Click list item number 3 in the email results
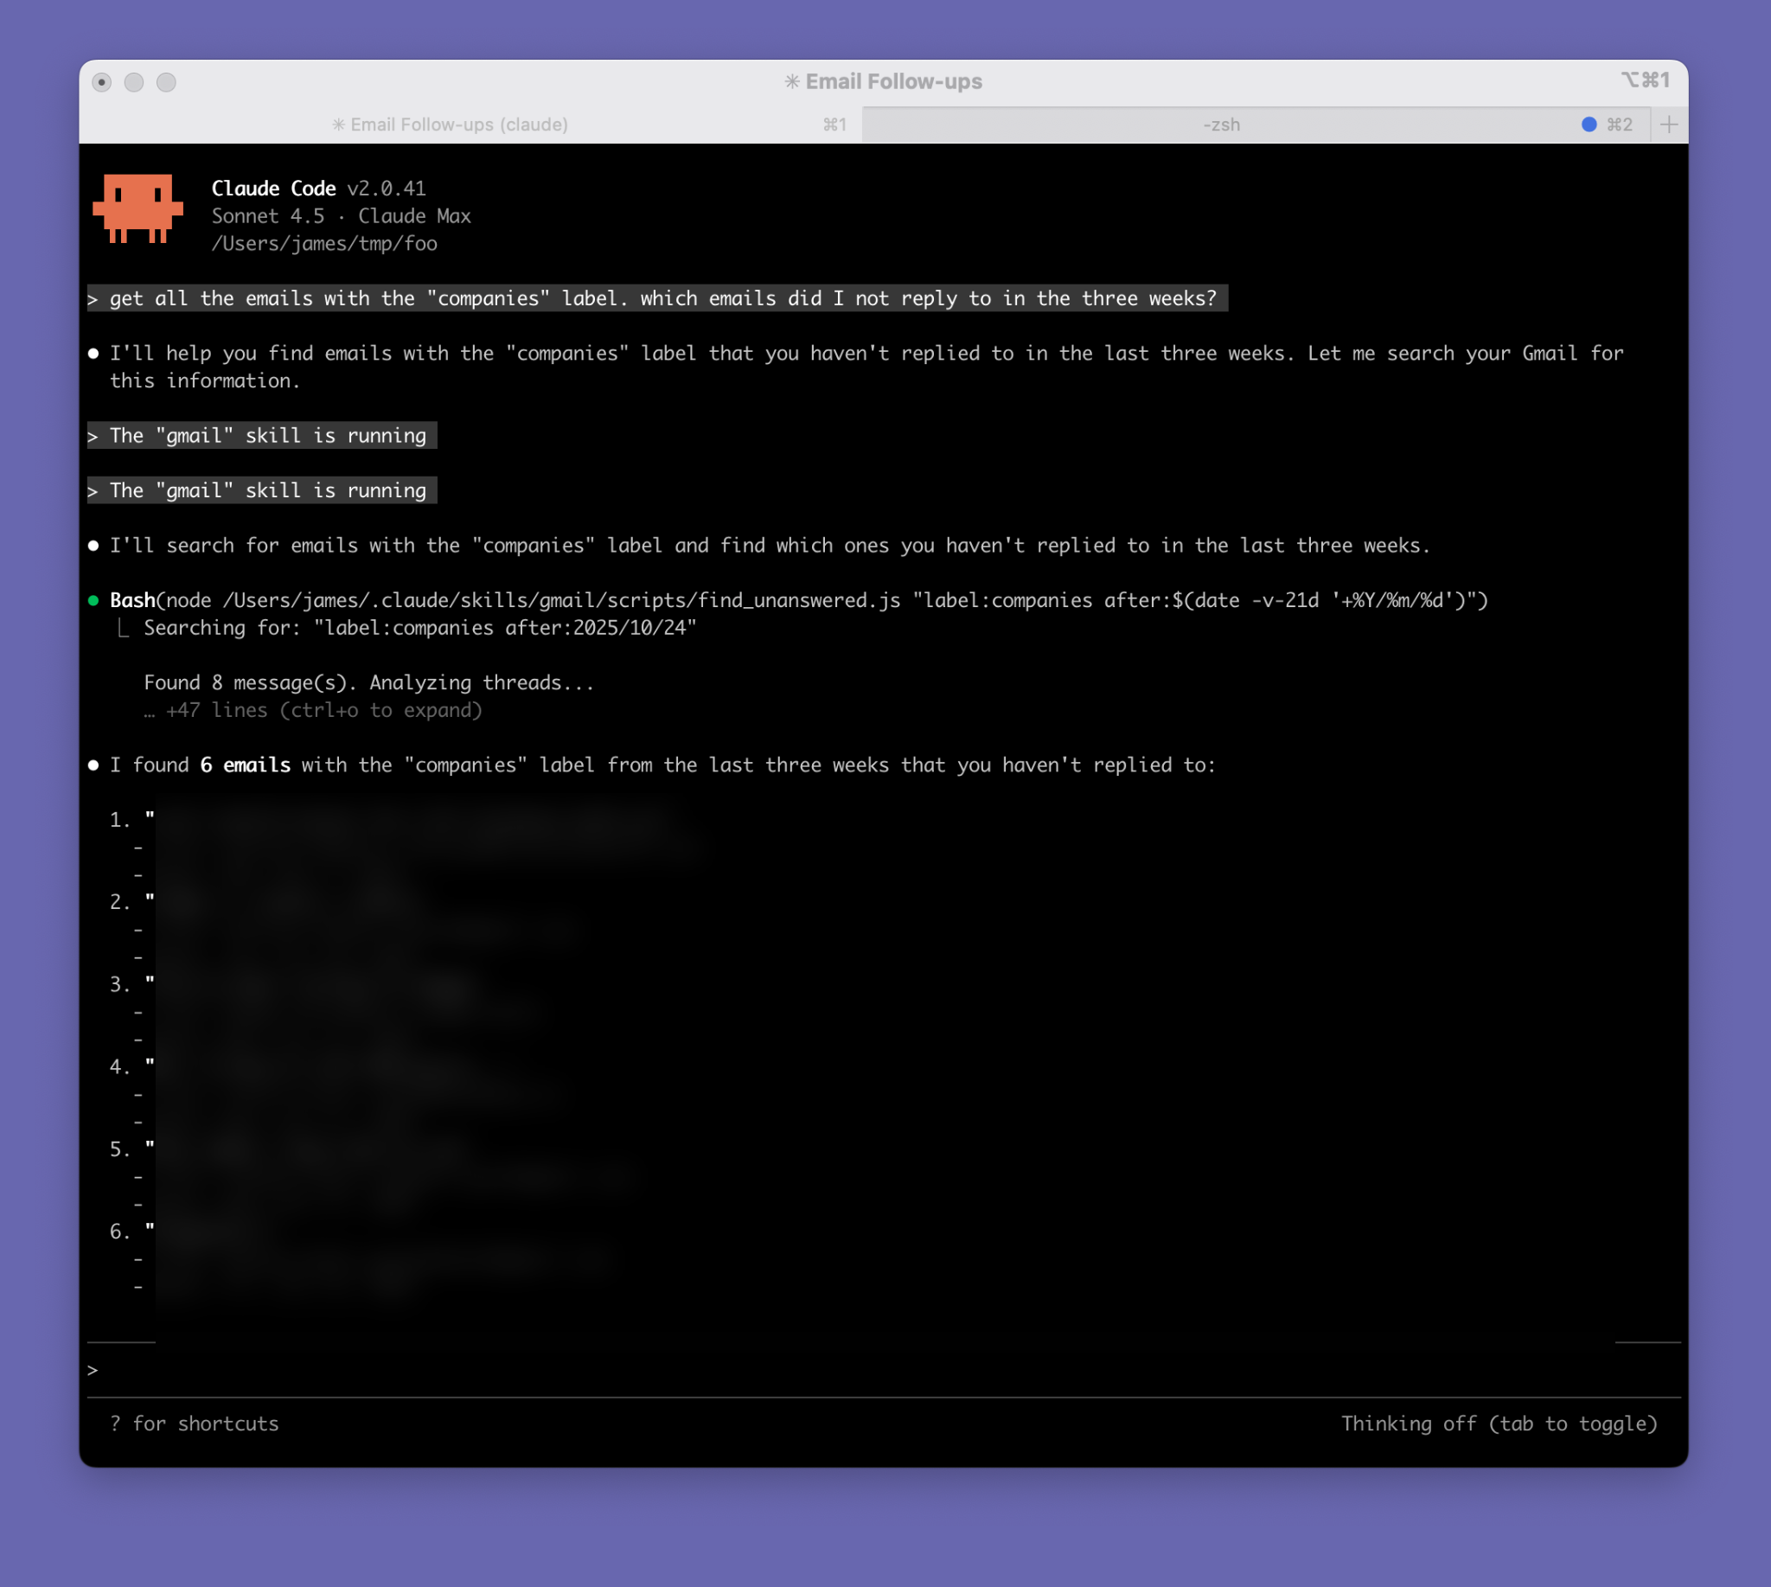Image resolution: width=1771 pixels, height=1587 pixels. pyautogui.click(x=120, y=985)
